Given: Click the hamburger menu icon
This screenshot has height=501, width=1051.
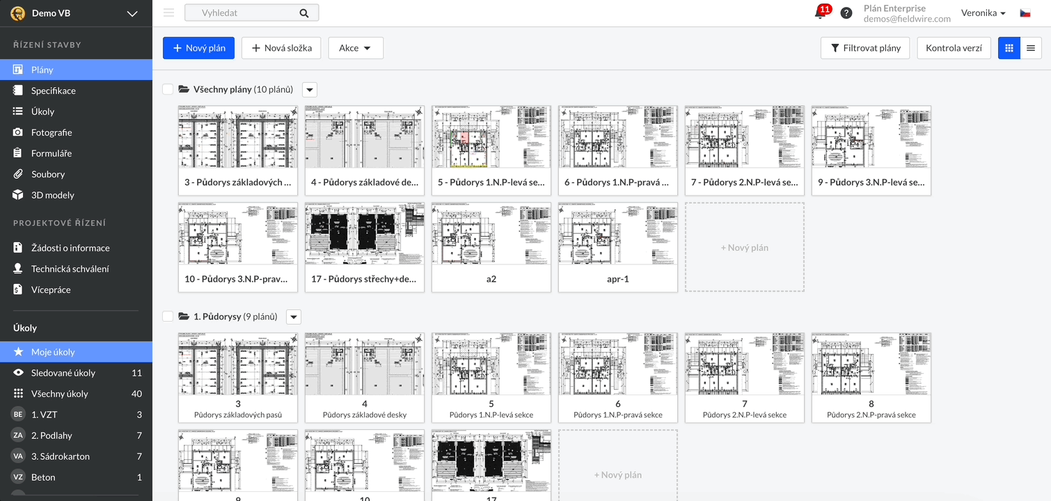Looking at the screenshot, I should click(x=168, y=13).
